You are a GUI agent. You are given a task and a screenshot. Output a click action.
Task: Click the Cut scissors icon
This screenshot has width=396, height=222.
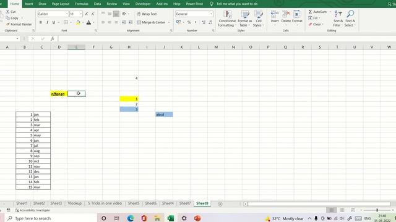tap(7, 12)
